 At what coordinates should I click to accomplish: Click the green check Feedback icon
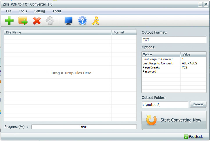point(186,136)
